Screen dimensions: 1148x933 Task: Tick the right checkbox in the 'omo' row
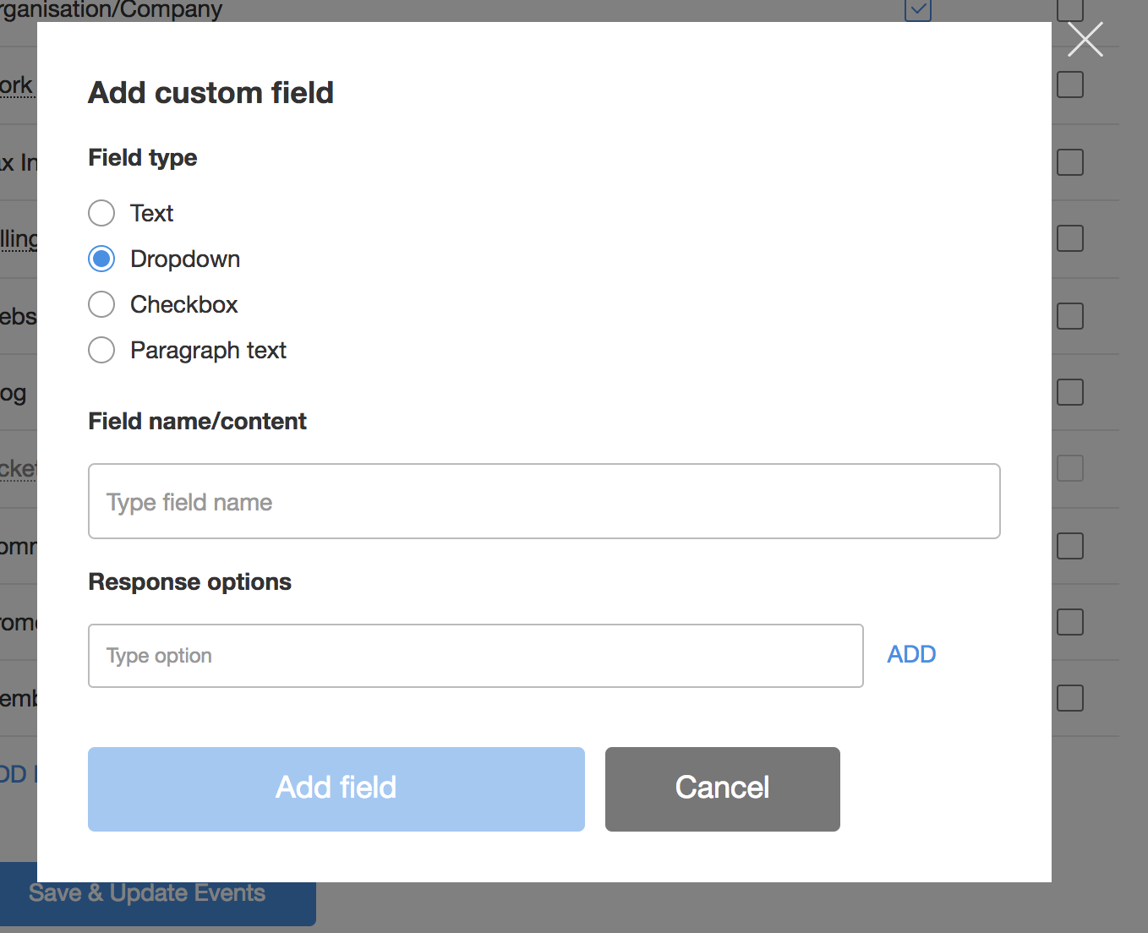1070,622
